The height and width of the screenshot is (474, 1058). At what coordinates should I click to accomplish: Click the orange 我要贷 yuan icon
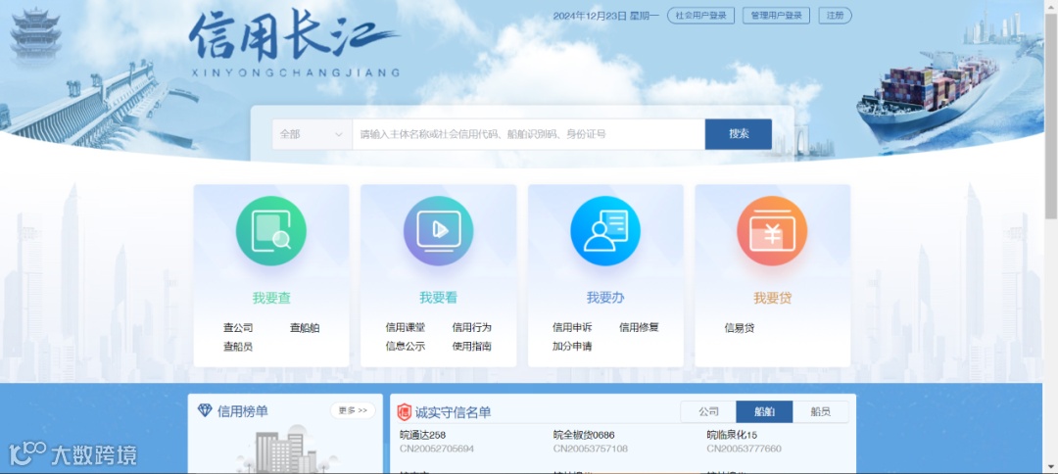(772, 231)
